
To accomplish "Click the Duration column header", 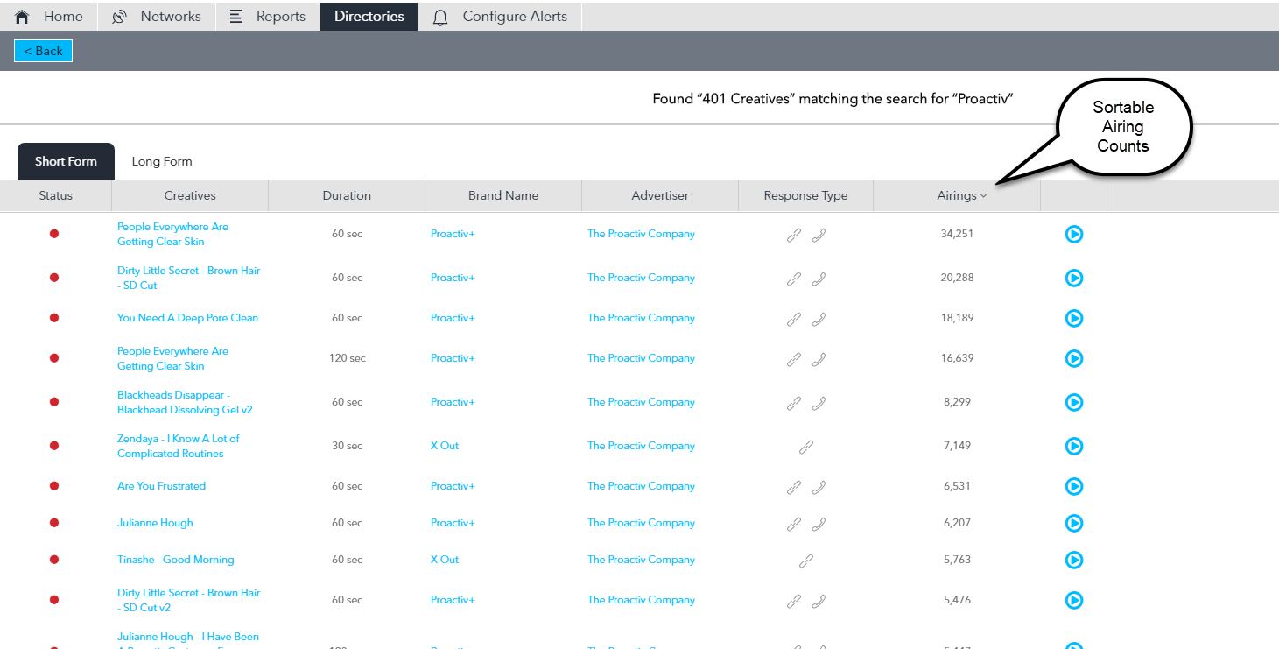I will 347,195.
